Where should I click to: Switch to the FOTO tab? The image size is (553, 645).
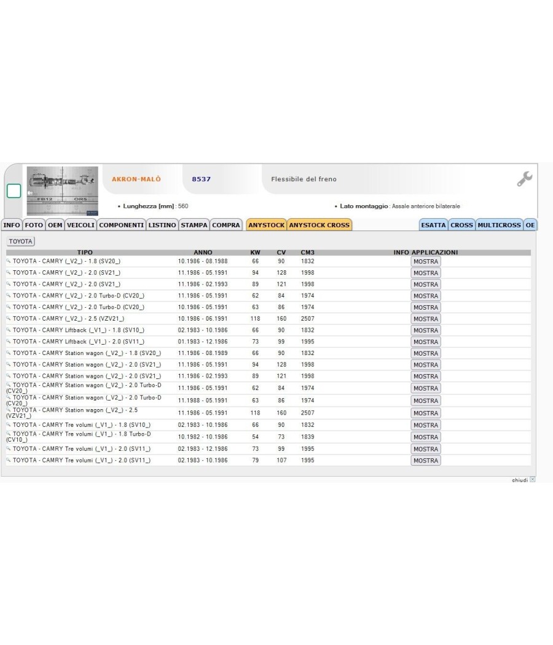click(34, 225)
